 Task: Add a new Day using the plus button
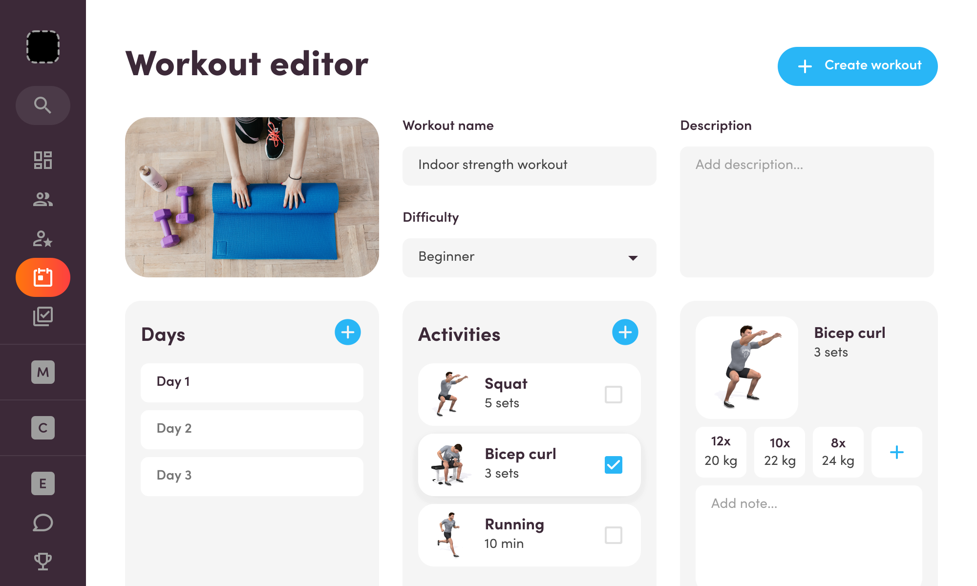(348, 332)
